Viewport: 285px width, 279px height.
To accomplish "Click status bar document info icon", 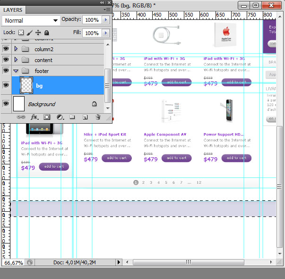I will [x=30, y=262].
